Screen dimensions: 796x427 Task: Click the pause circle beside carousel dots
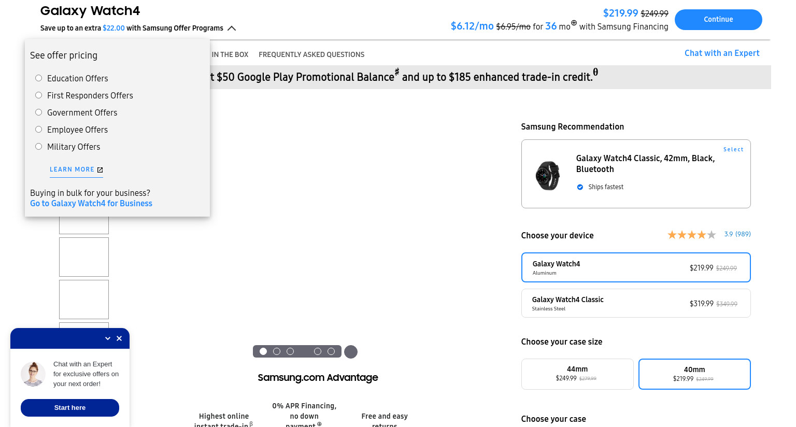[351, 352]
